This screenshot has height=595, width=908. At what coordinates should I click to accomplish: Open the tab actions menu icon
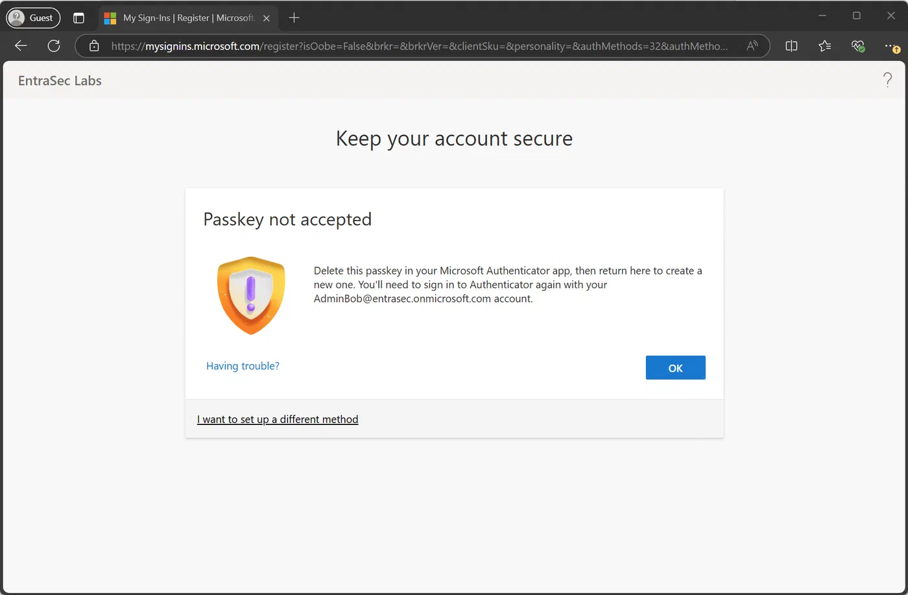point(78,18)
